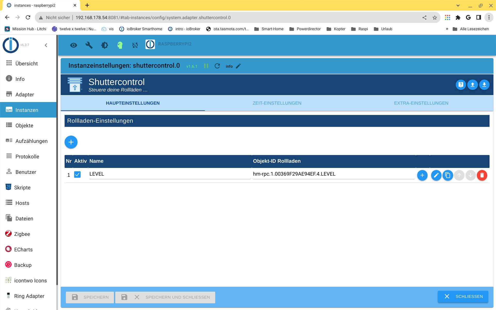Open the Raspi bookmarks folder
This screenshot has height=310, width=496.
[360, 29]
